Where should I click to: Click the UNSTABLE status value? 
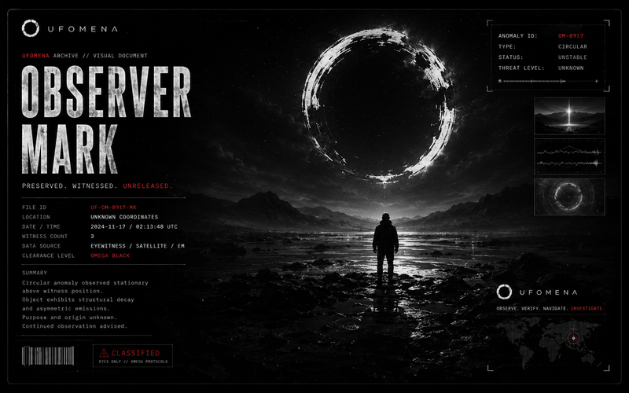(572, 57)
